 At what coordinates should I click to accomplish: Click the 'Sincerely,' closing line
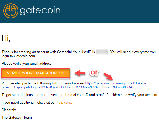(x=9, y=110)
